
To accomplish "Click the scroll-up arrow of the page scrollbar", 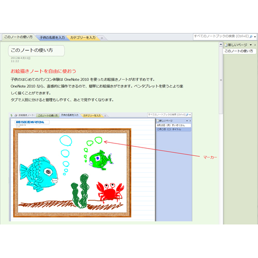I will coord(221,44).
